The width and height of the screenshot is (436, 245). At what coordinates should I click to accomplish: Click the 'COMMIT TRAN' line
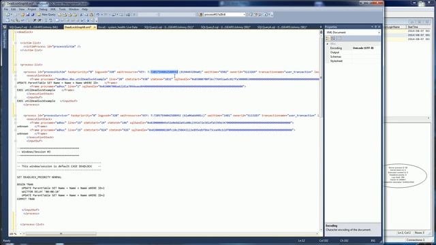click(26, 199)
